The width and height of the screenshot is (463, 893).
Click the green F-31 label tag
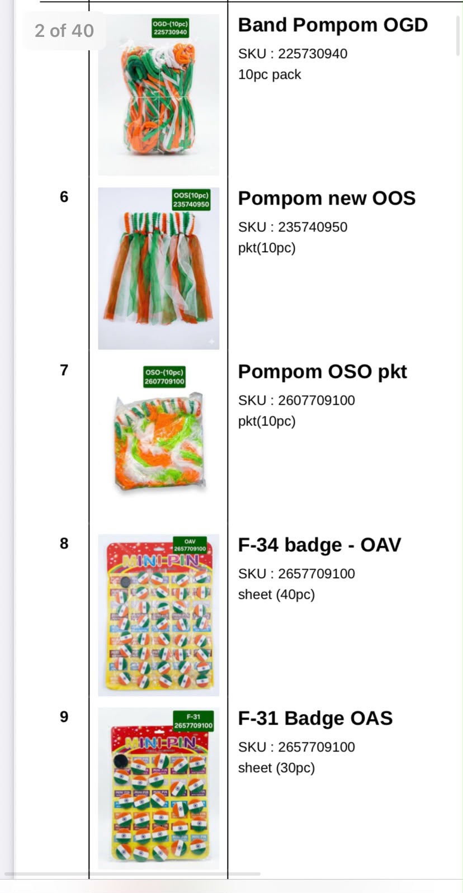coord(193,721)
